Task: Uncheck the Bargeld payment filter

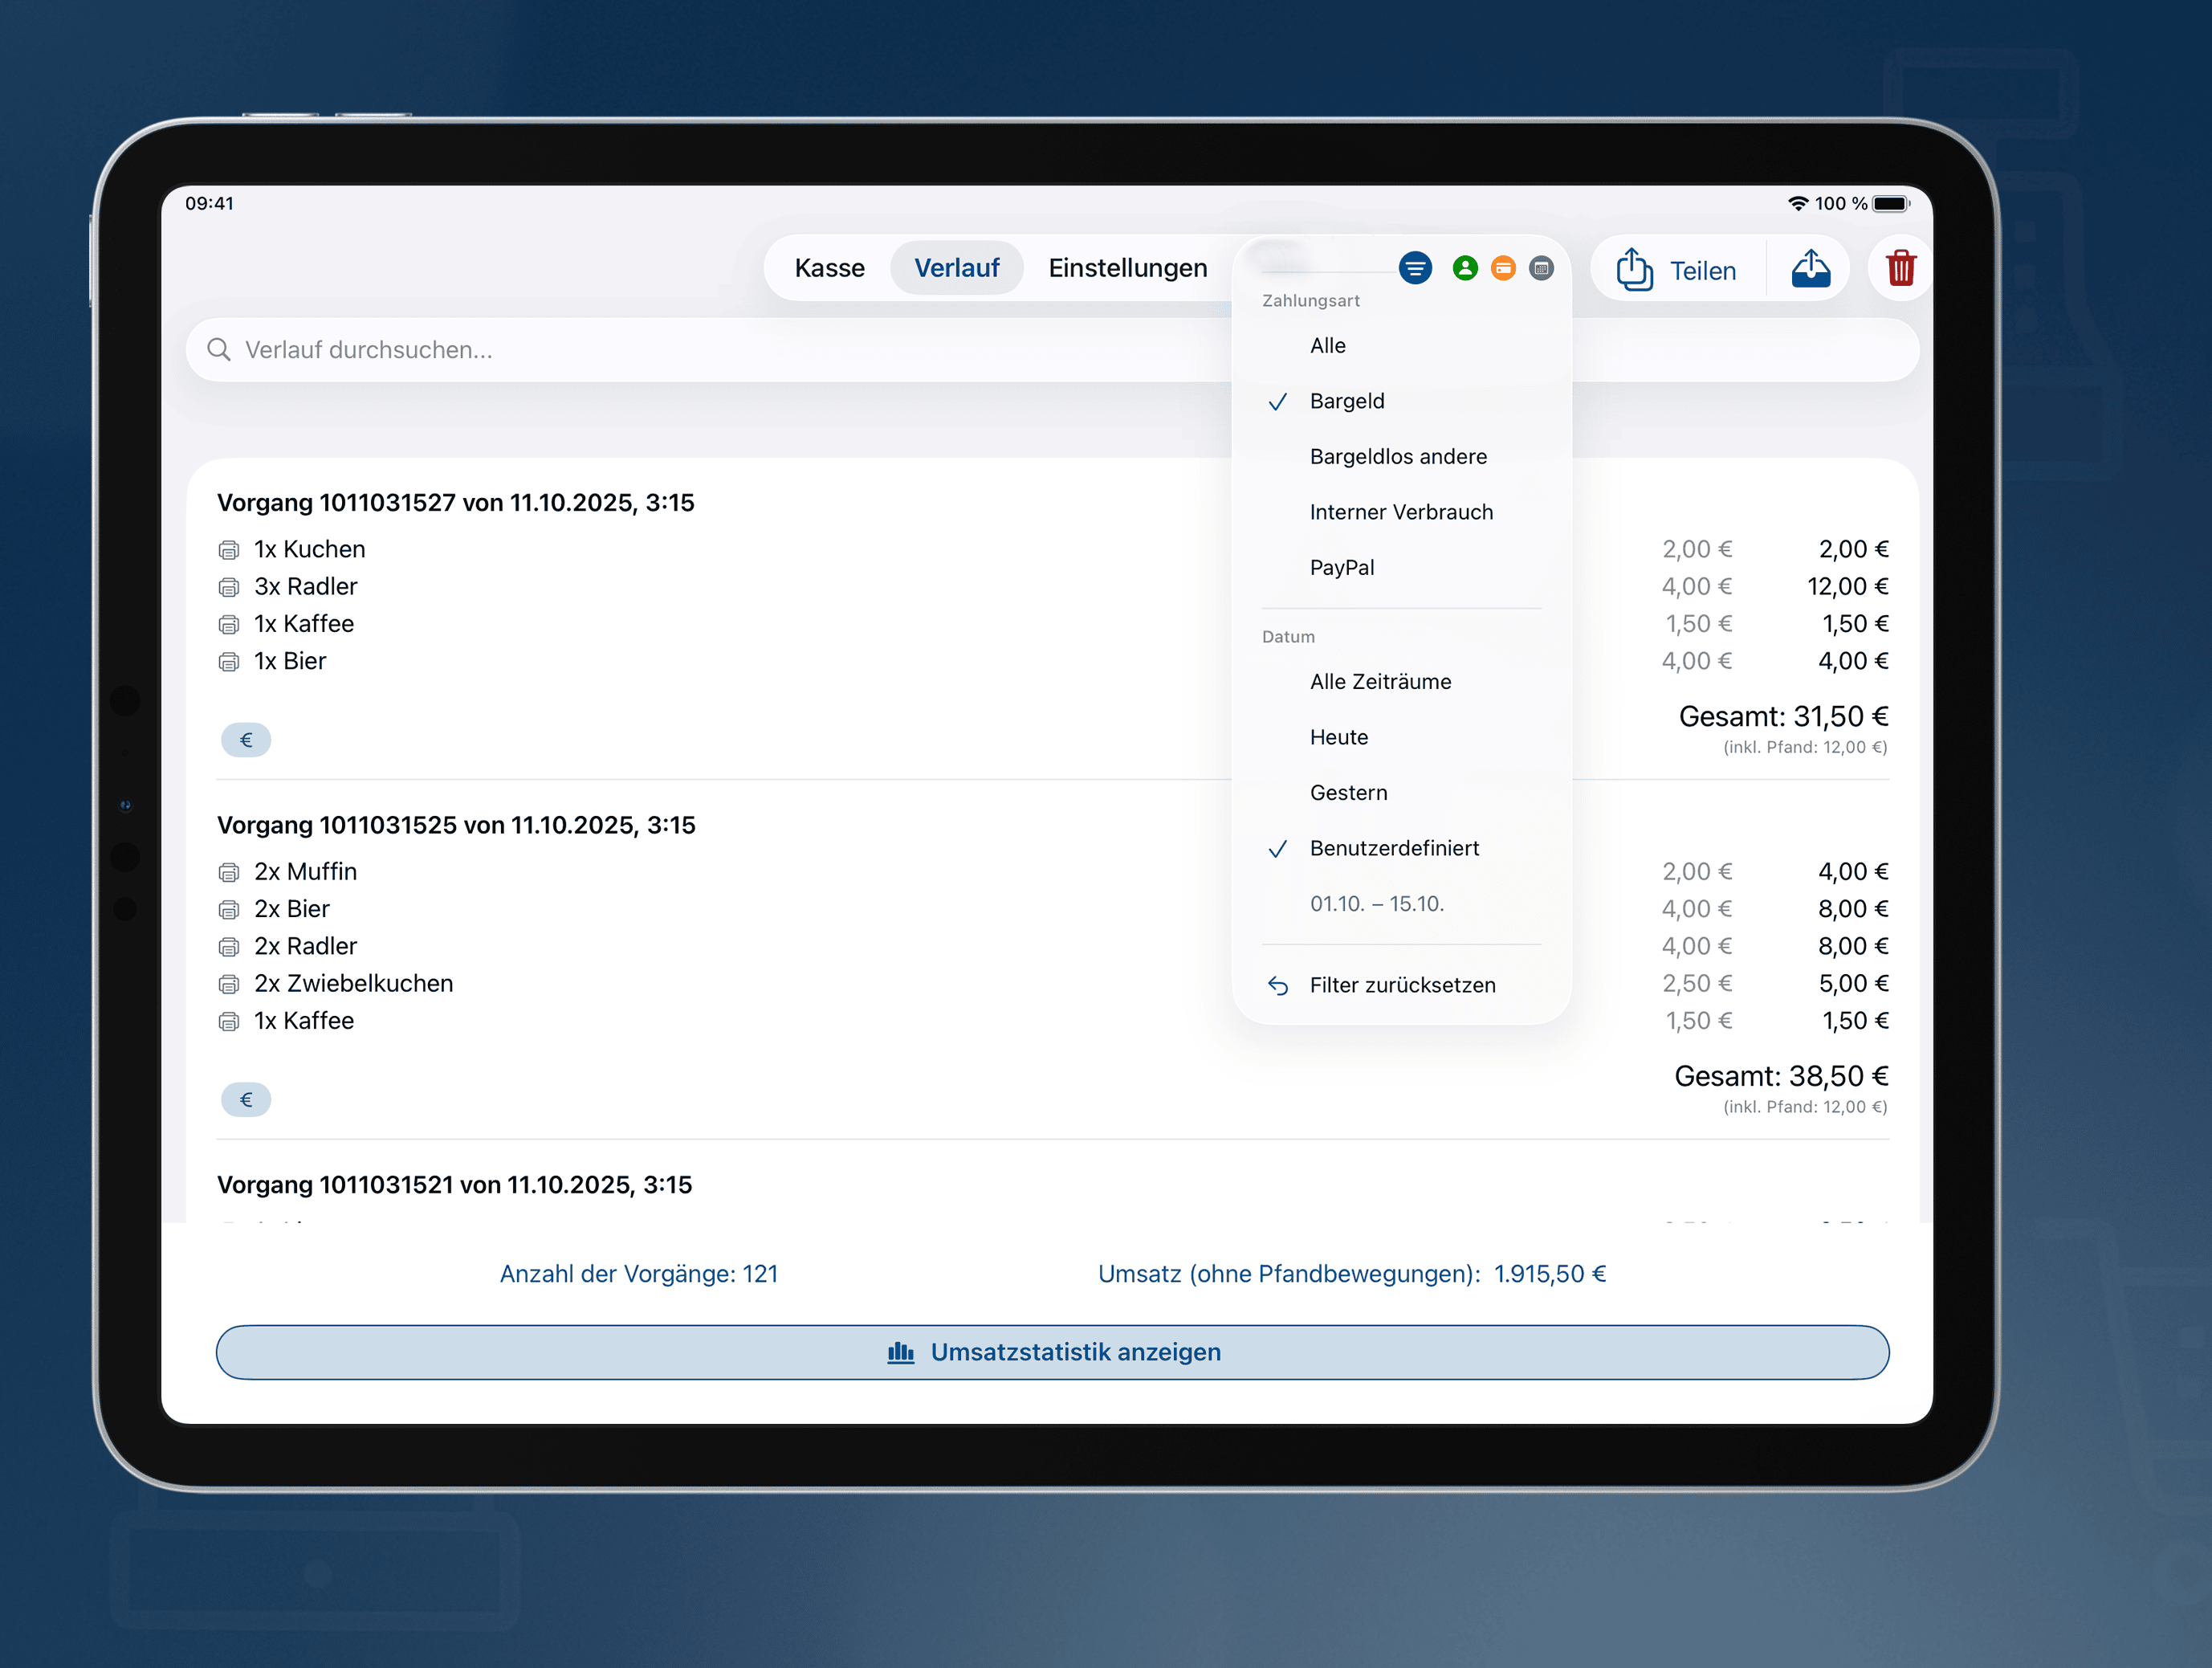Action: (1347, 400)
